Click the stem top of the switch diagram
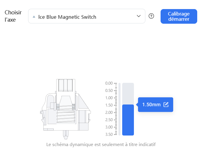This screenshot has height=168, width=206. point(66,85)
